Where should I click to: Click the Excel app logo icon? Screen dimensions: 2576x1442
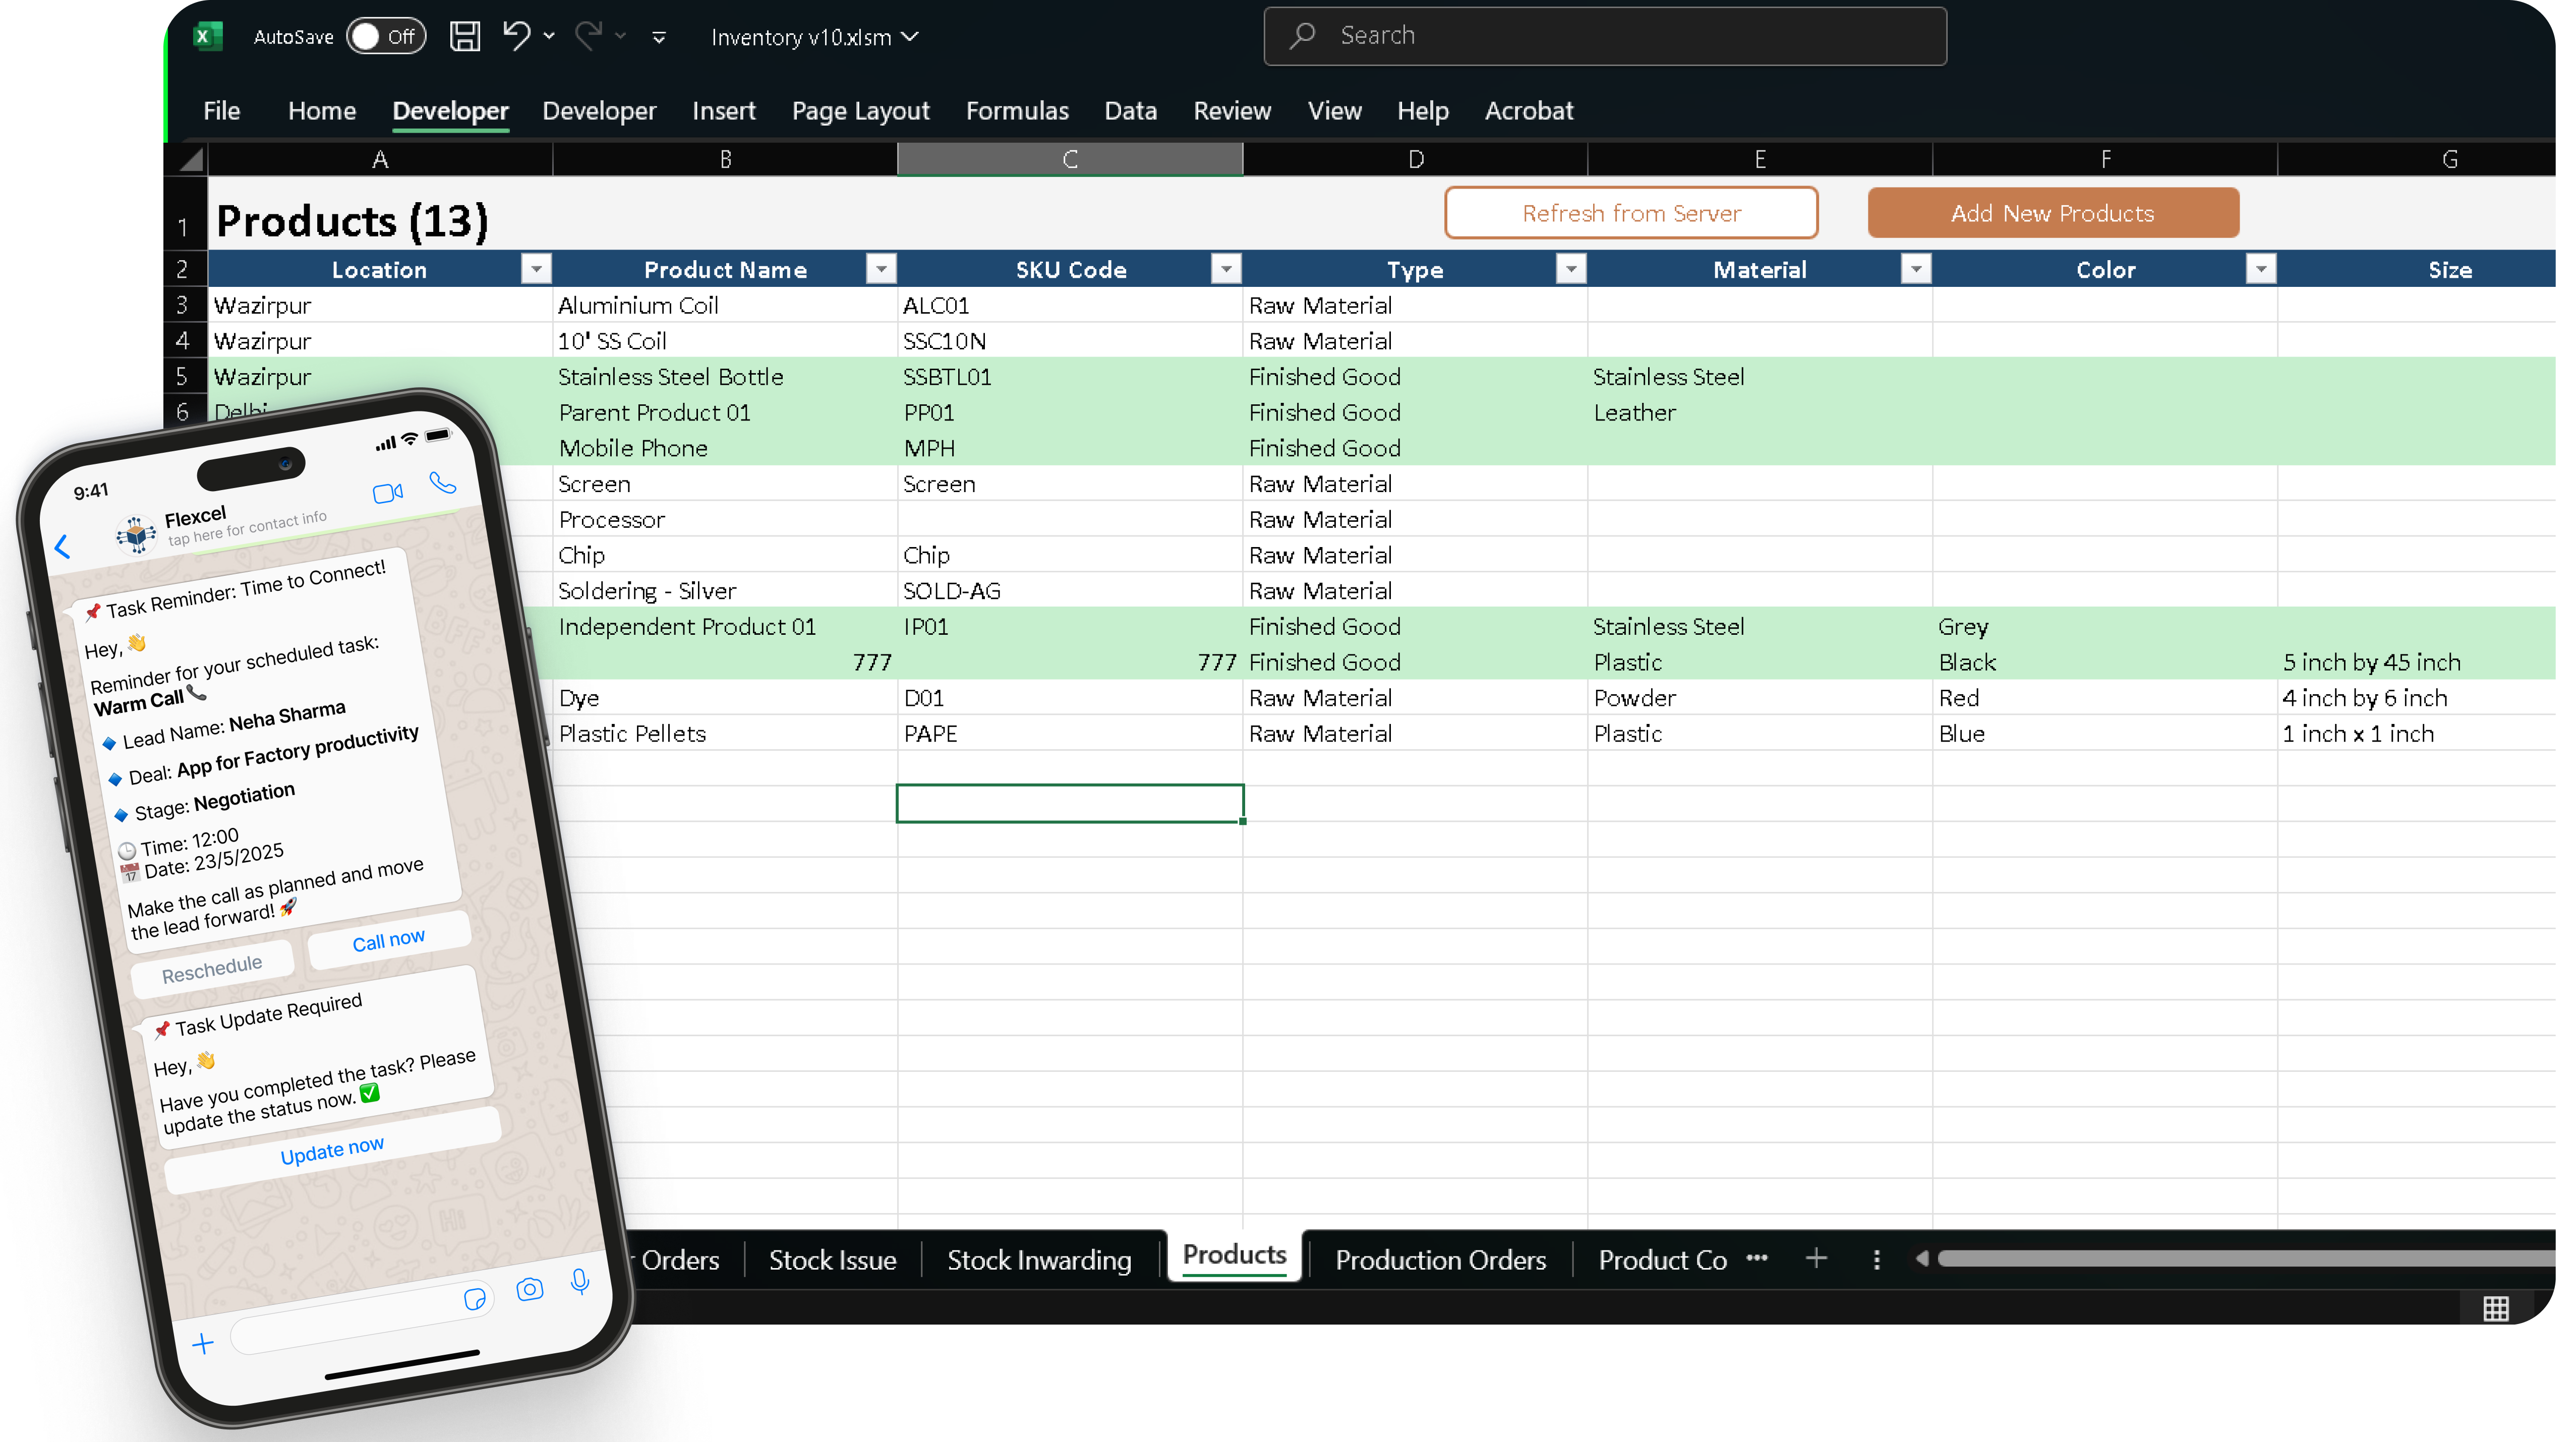tap(206, 37)
